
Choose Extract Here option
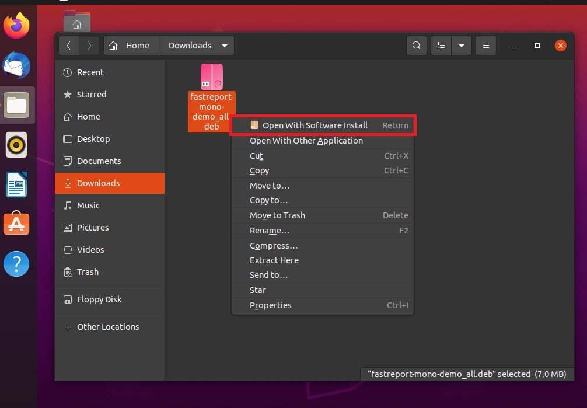(274, 260)
